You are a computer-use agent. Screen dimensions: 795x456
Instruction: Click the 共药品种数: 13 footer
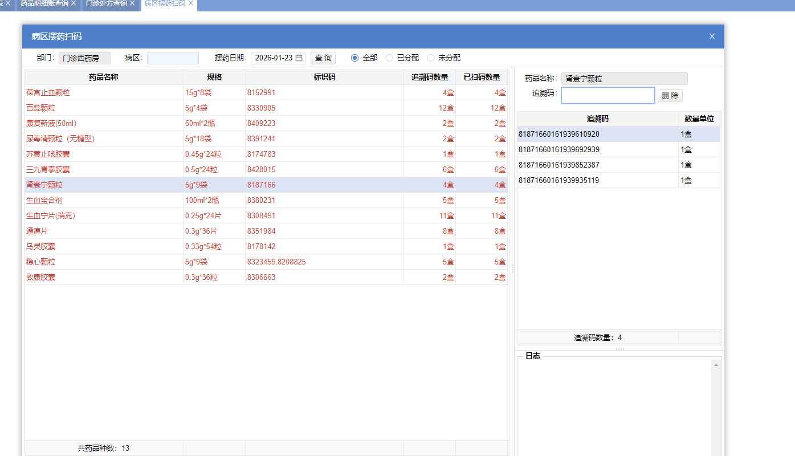pos(104,448)
